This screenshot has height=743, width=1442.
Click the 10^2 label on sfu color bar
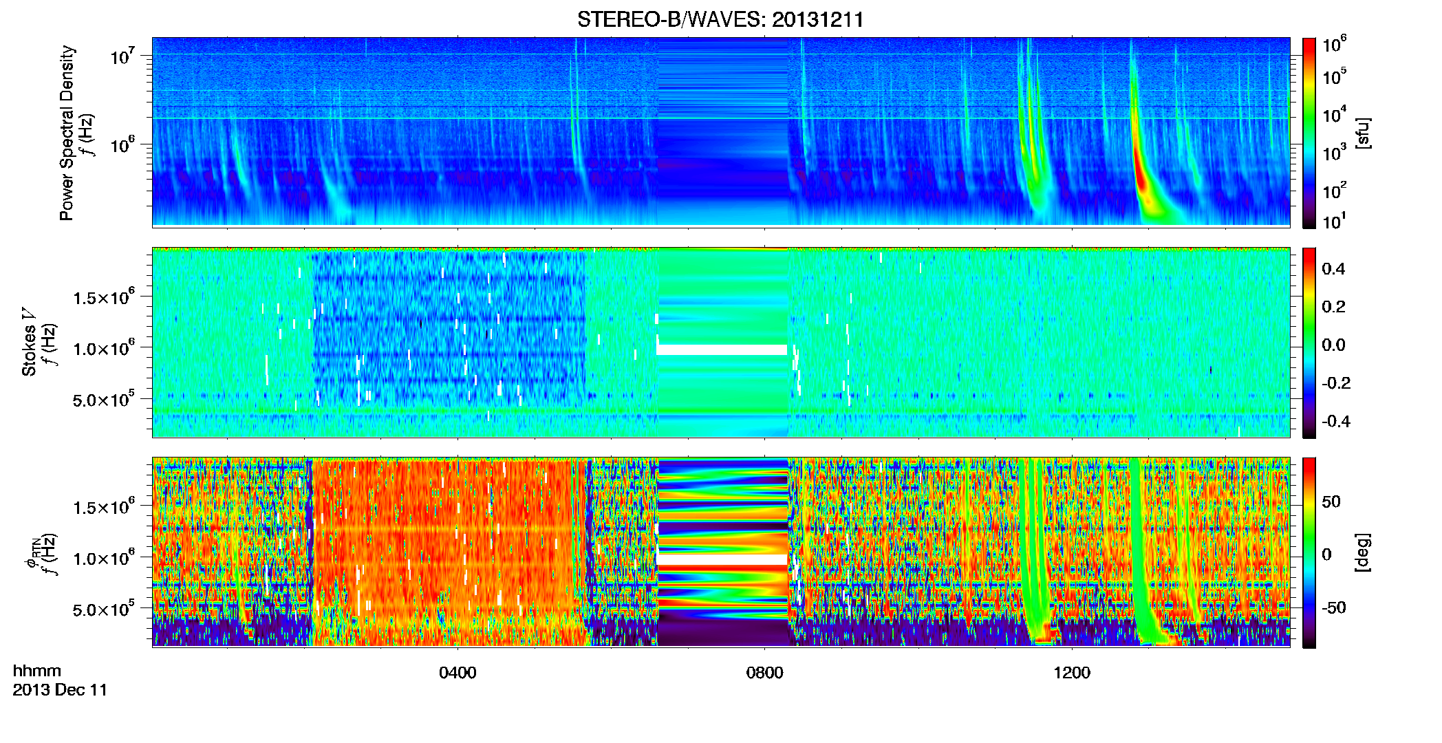[1335, 190]
